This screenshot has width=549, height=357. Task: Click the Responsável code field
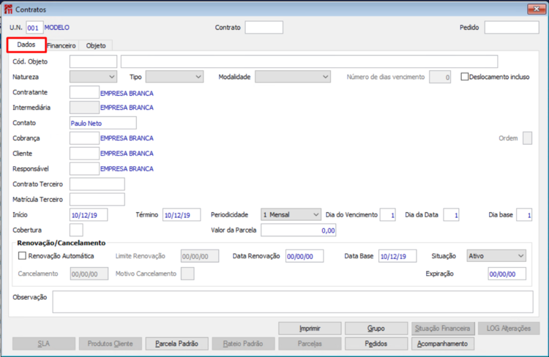coord(84,169)
